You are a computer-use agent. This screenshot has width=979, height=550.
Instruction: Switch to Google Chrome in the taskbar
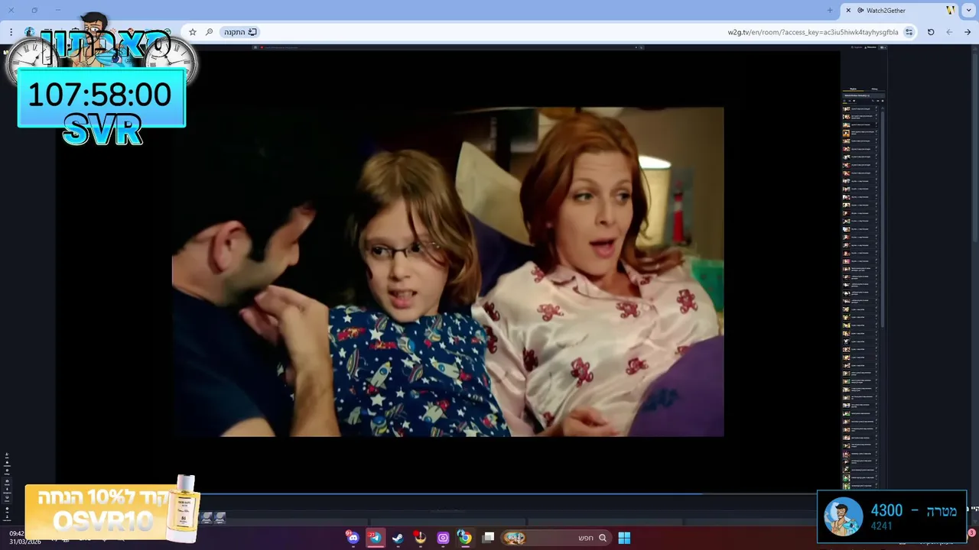[465, 538]
